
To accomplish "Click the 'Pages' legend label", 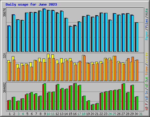I will tap(147, 36).
